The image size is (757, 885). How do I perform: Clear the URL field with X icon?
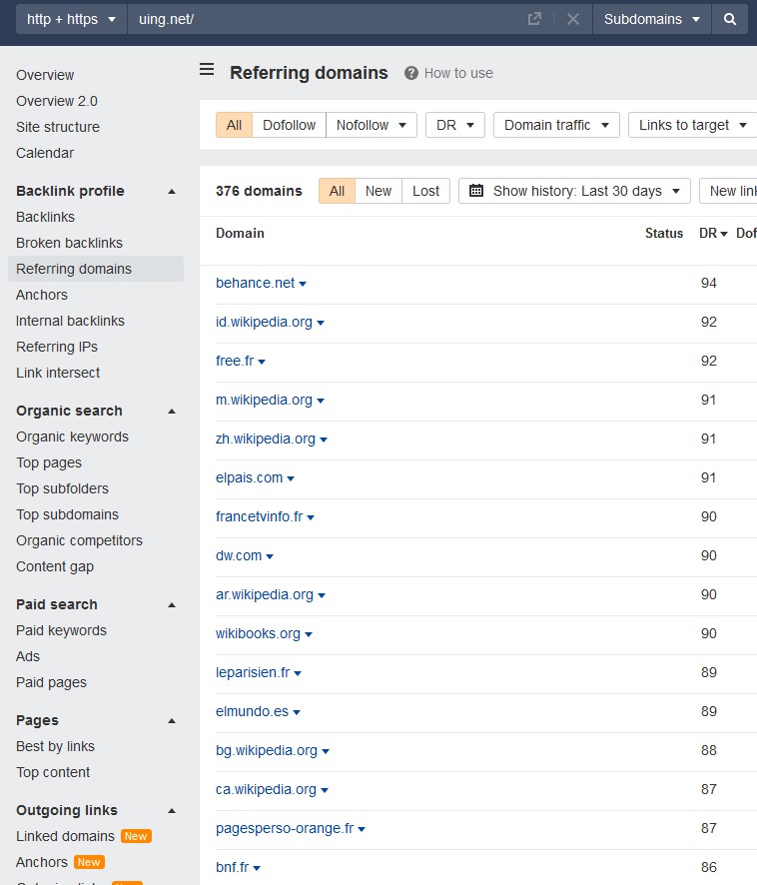point(573,19)
